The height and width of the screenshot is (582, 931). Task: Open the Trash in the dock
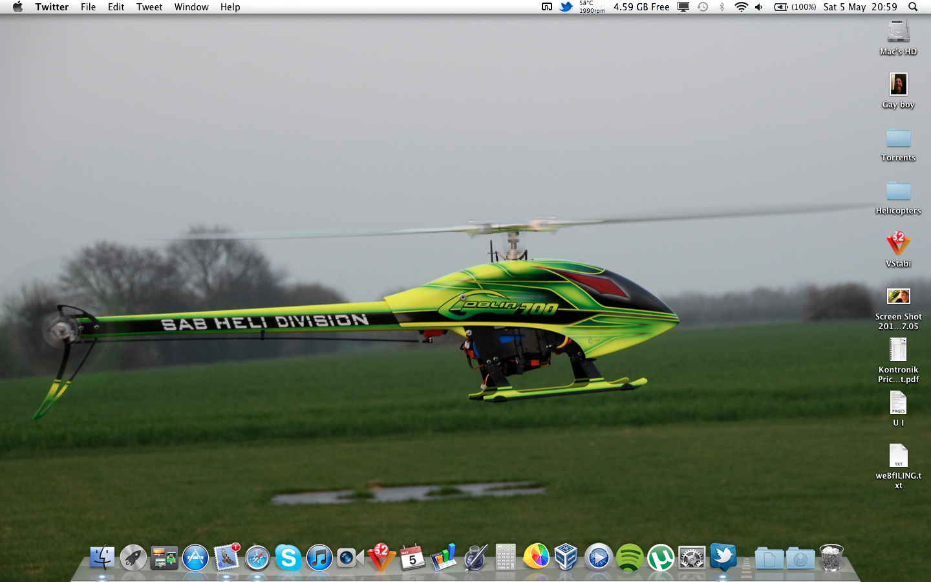click(831, 557)
